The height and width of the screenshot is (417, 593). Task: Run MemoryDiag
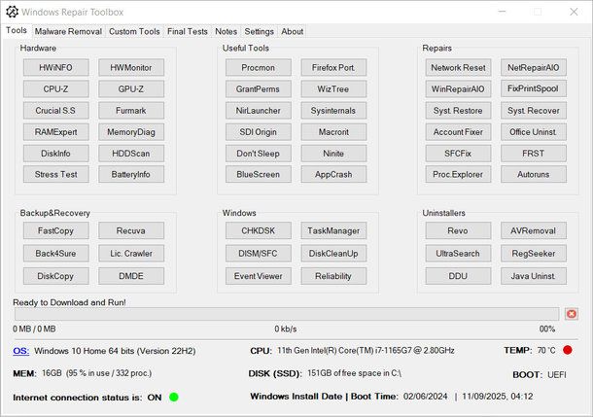pyautogui.click(x=131, y=132)
